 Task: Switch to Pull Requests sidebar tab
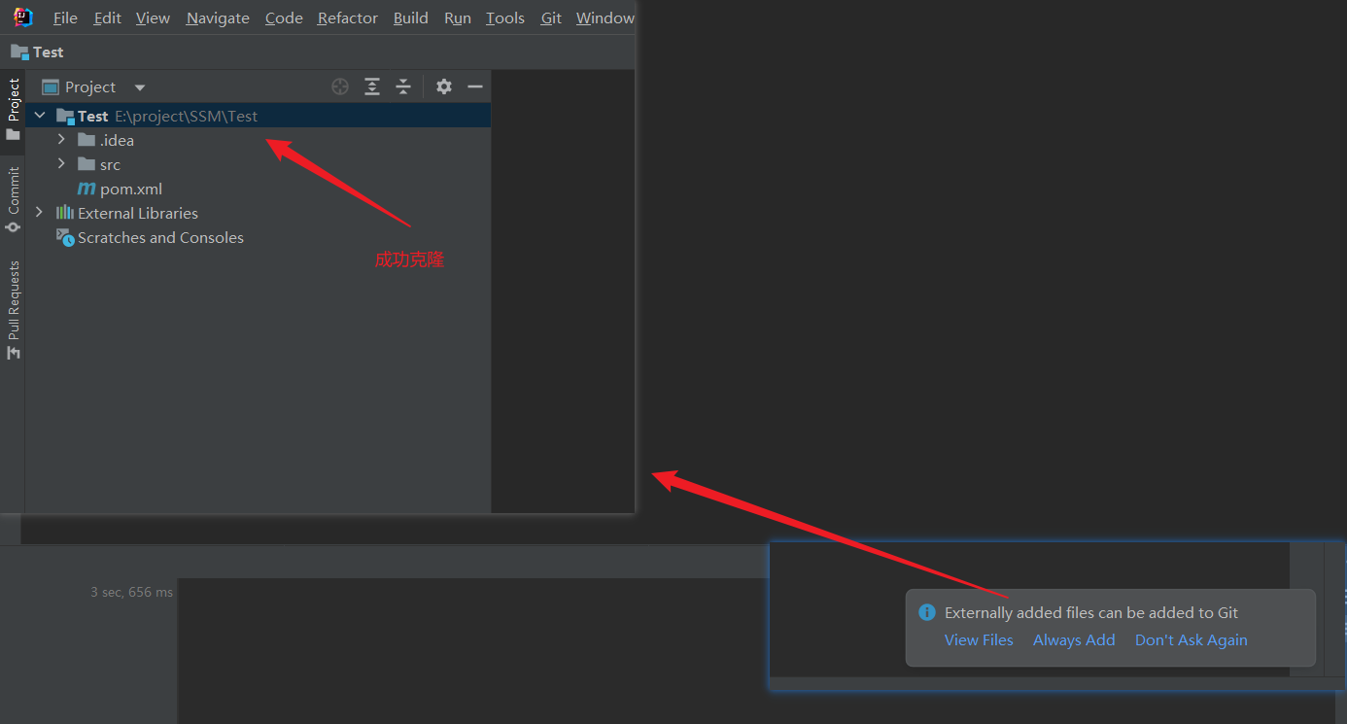tap(13, 310)
